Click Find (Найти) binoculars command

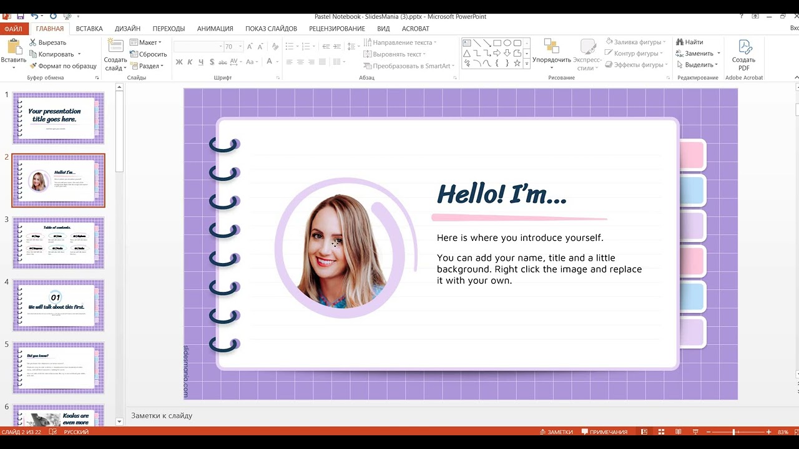[x=689, y=42]
